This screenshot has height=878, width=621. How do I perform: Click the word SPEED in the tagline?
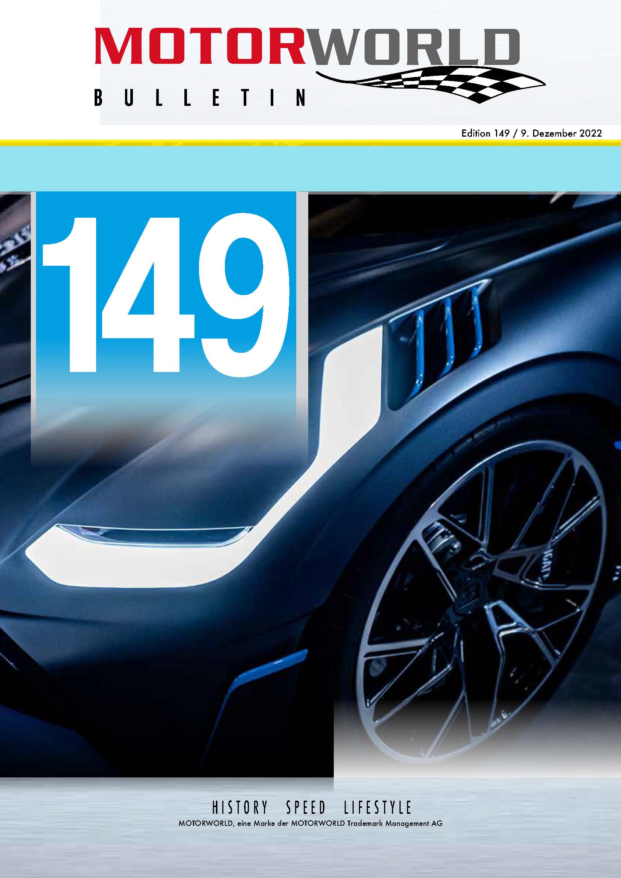click(306, 807)
